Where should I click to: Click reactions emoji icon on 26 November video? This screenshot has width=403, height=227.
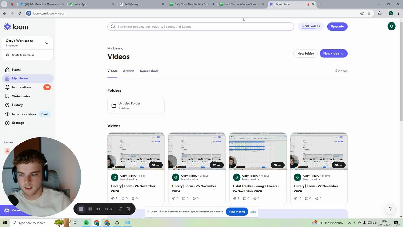tap(133, 198)
